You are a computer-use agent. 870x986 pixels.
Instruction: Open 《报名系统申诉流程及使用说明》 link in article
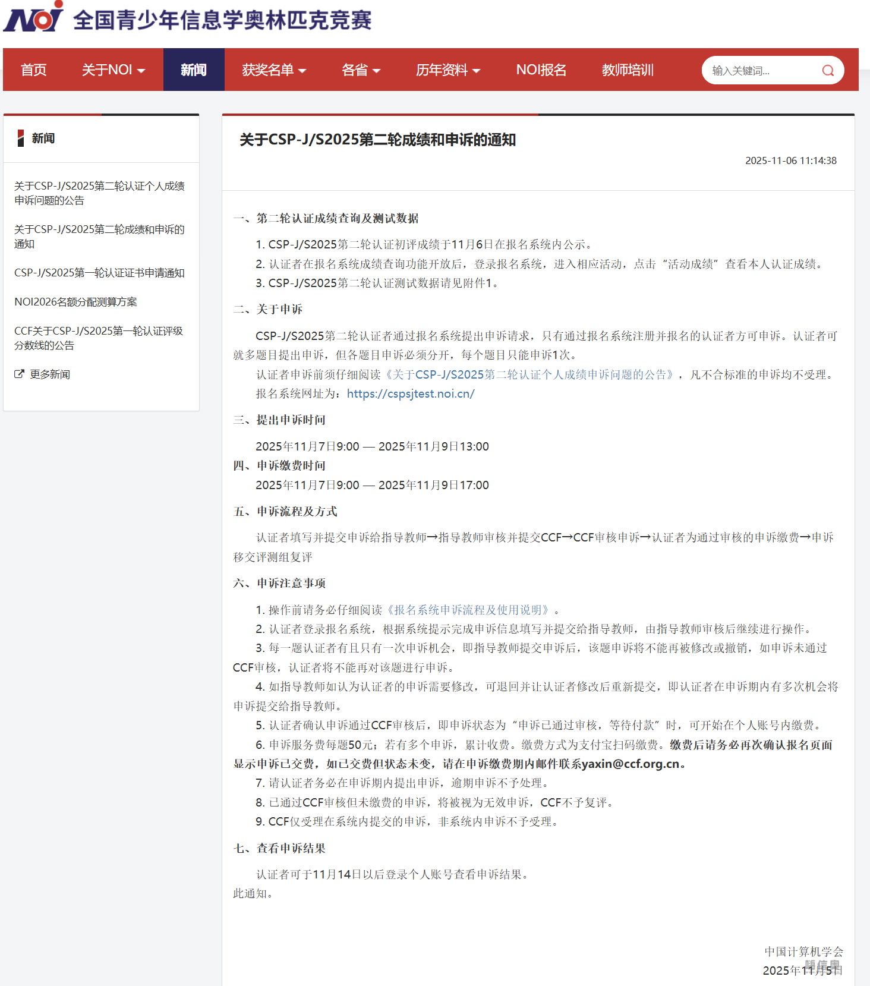pos(468,610)
